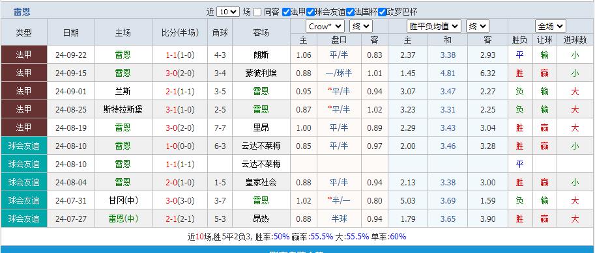Viewport: 595px width, 253px height.
Task: Click the 1-5 corner count cell
Action: click(220, 182)
